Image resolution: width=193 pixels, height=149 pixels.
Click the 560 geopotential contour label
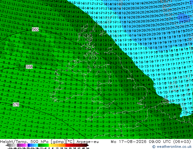click(x=35, y=29)
